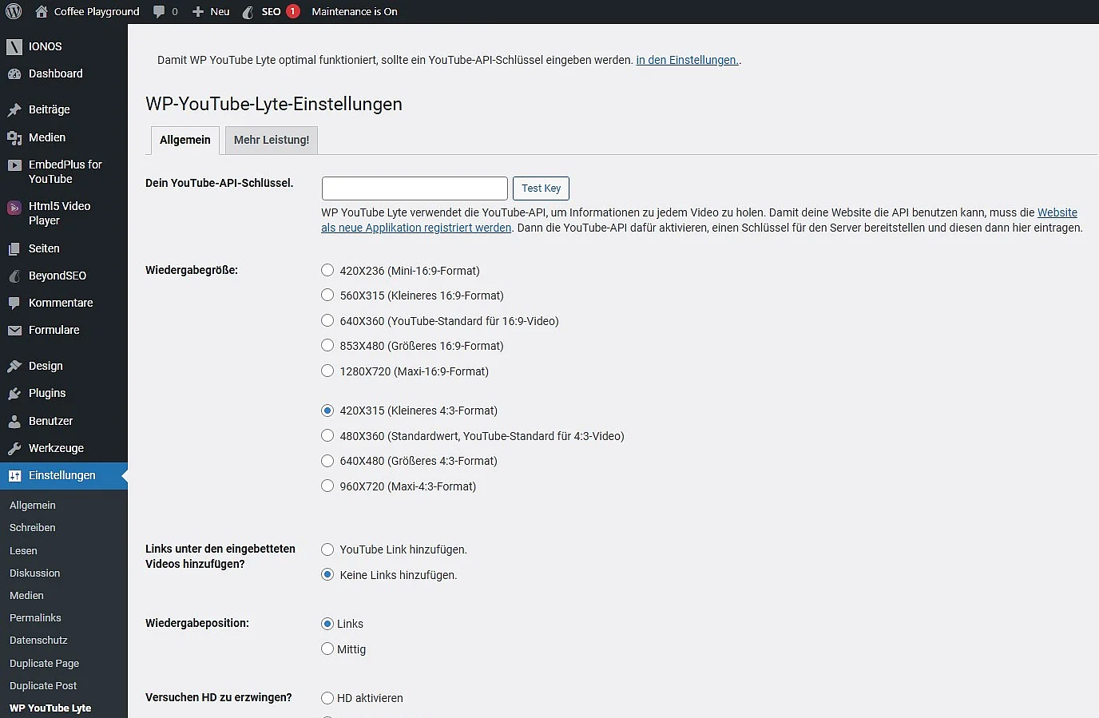Click the BeyondSEO icon
The height and width of the screenshot is (718, 1099).
[14, 276]
